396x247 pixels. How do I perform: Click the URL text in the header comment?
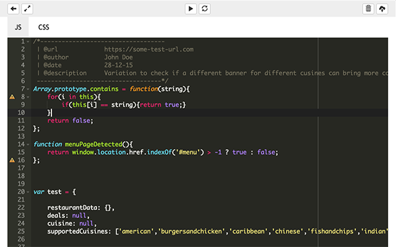pyautogui.click(x=148, y=49)
